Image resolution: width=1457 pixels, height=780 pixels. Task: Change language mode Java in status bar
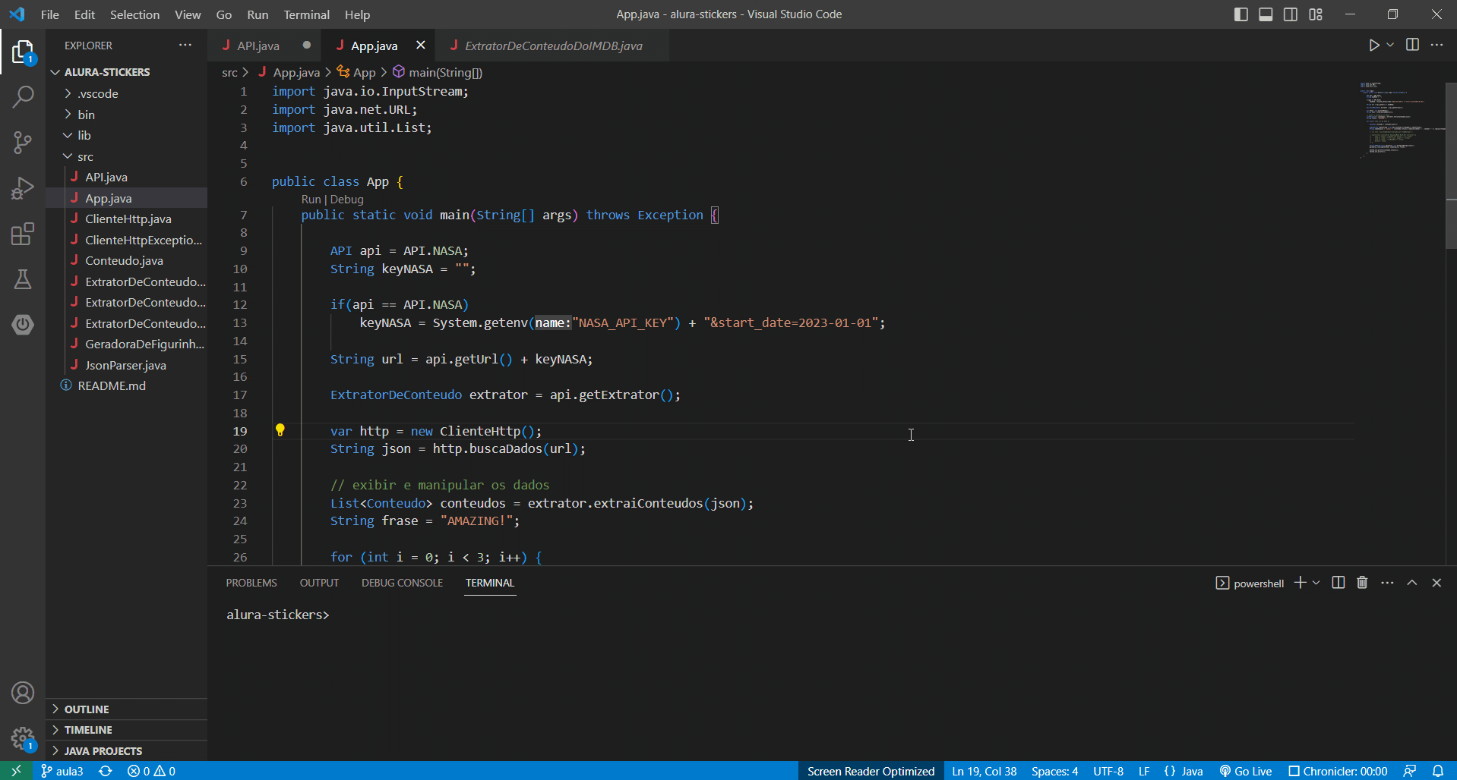[1184, 771]
